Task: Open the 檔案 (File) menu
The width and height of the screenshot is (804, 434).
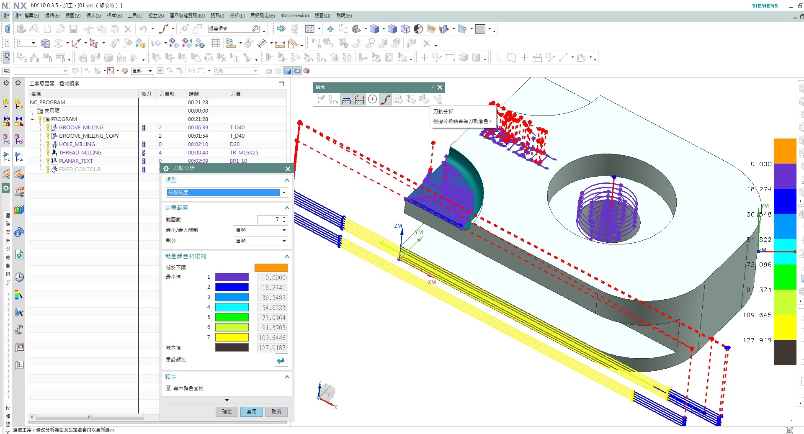Action: tap(31, 15)
